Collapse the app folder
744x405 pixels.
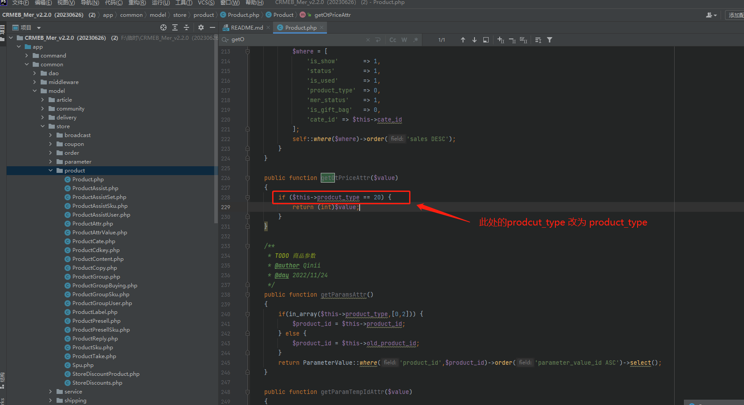coord(19,46)
